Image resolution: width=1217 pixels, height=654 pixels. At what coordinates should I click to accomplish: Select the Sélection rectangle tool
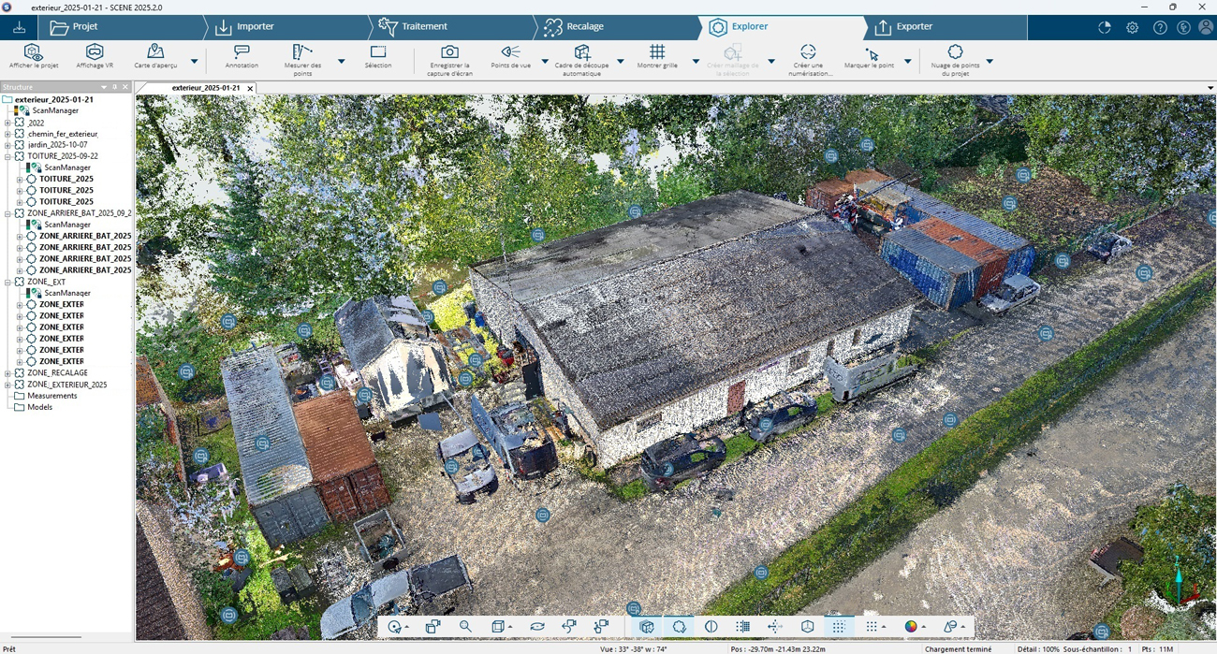click(378, 52)
